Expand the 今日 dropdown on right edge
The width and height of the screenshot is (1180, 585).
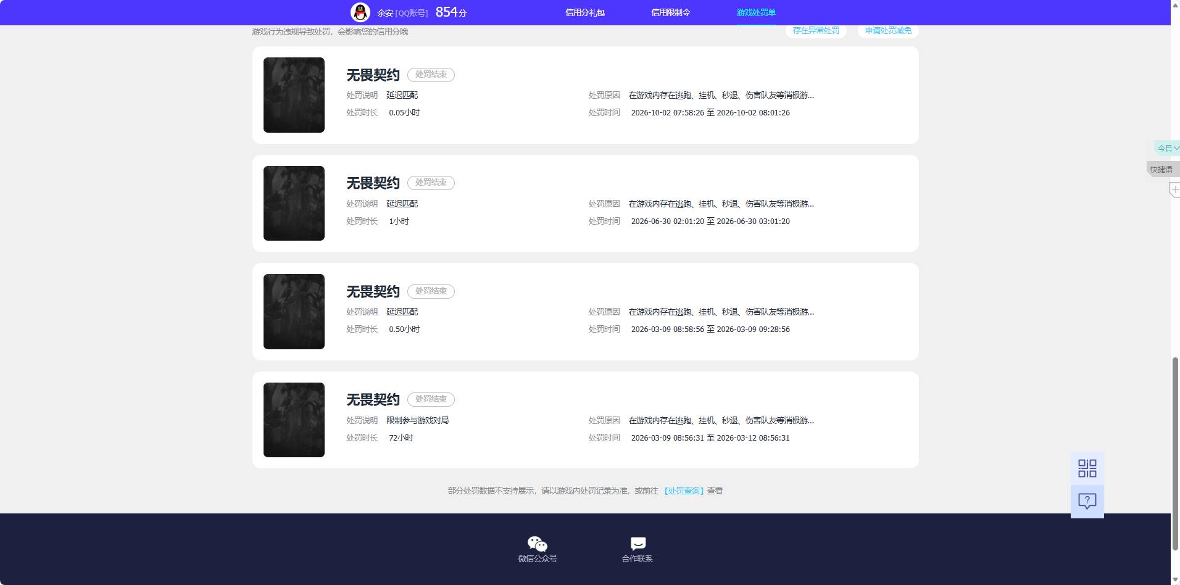tap(1168, 148)
